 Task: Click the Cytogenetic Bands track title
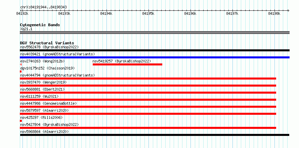40,25
